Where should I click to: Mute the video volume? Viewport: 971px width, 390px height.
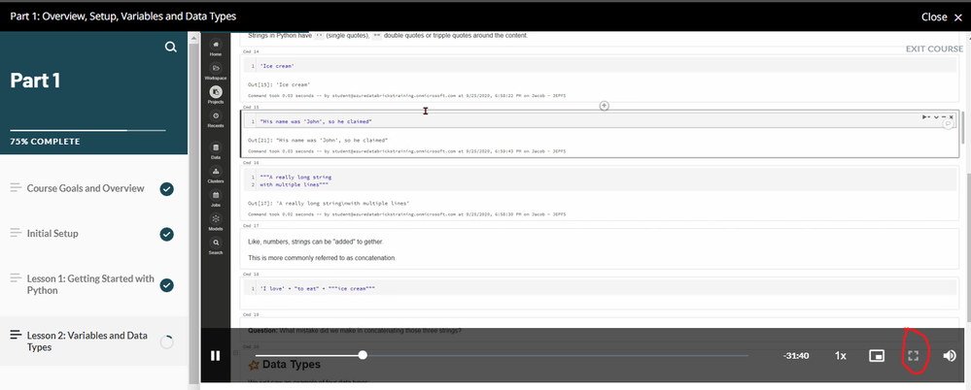click(x=949, y=356)
